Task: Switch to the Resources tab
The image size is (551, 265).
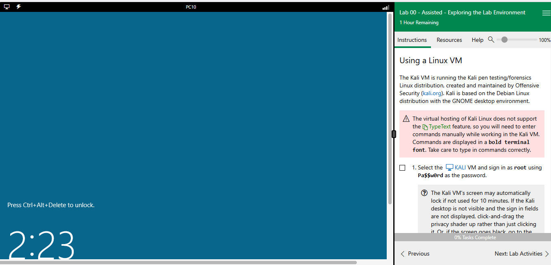Action: (x=449, y=40)
